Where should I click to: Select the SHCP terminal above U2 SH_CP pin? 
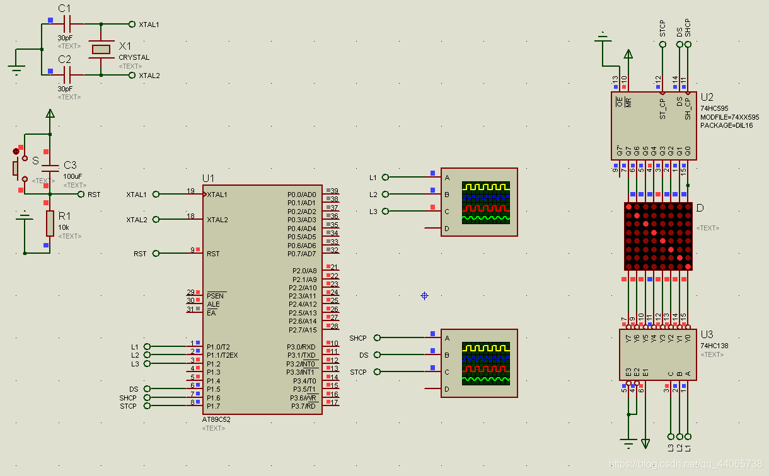point(688,44)
